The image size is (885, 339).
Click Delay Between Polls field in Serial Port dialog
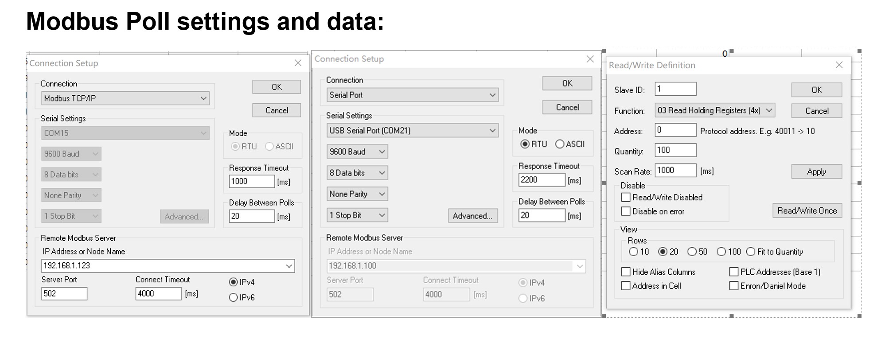point(542,215)
